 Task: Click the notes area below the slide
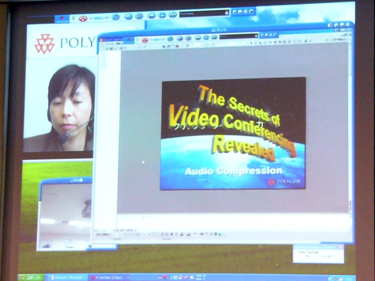tap(233, 222)
